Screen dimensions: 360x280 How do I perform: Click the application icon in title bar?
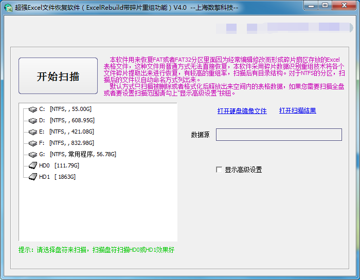click(x=8, y=7)
